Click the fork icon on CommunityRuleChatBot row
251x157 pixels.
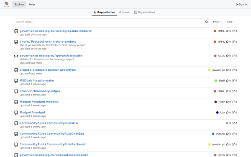pyautogui.click(x=233, y=134)
